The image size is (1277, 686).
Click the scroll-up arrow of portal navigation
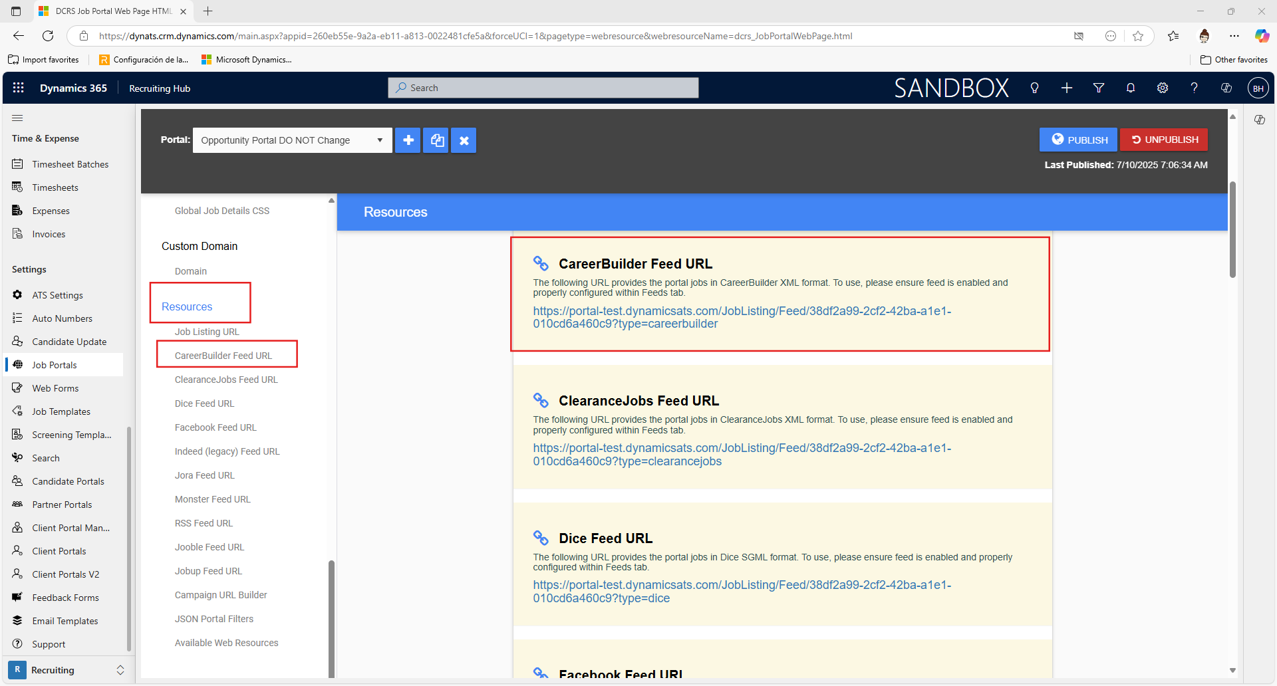point(331,201)
